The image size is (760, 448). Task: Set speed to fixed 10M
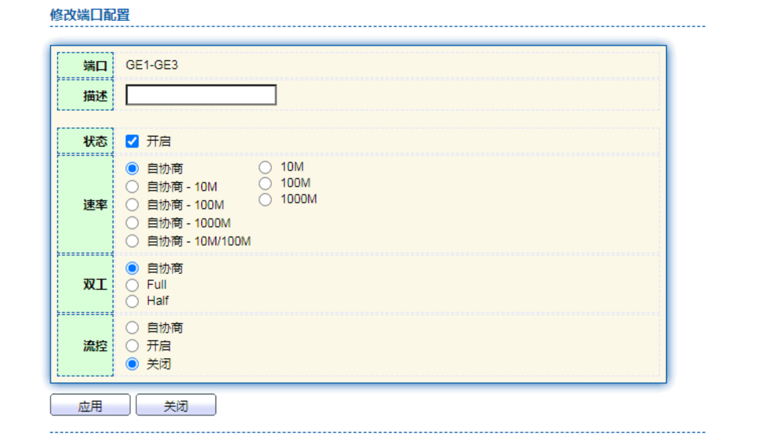point(265,167)
